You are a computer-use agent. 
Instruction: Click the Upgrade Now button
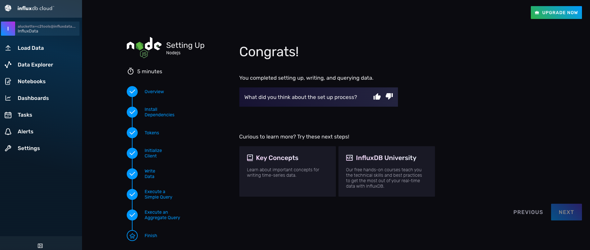556,12
